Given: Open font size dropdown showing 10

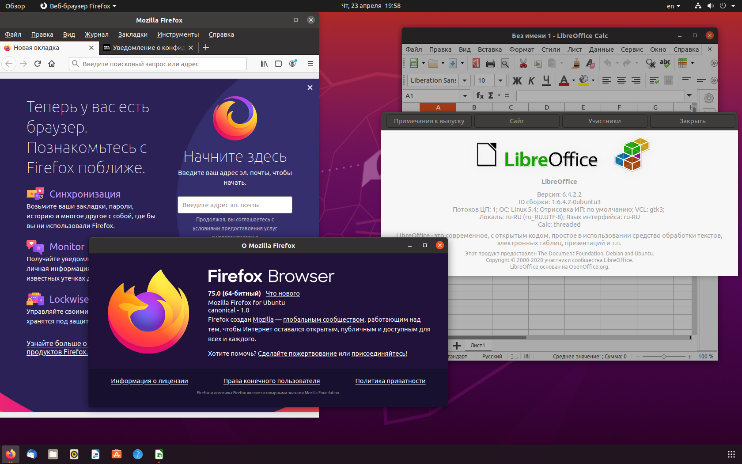Looking at the screenshot, I should 500,80.
